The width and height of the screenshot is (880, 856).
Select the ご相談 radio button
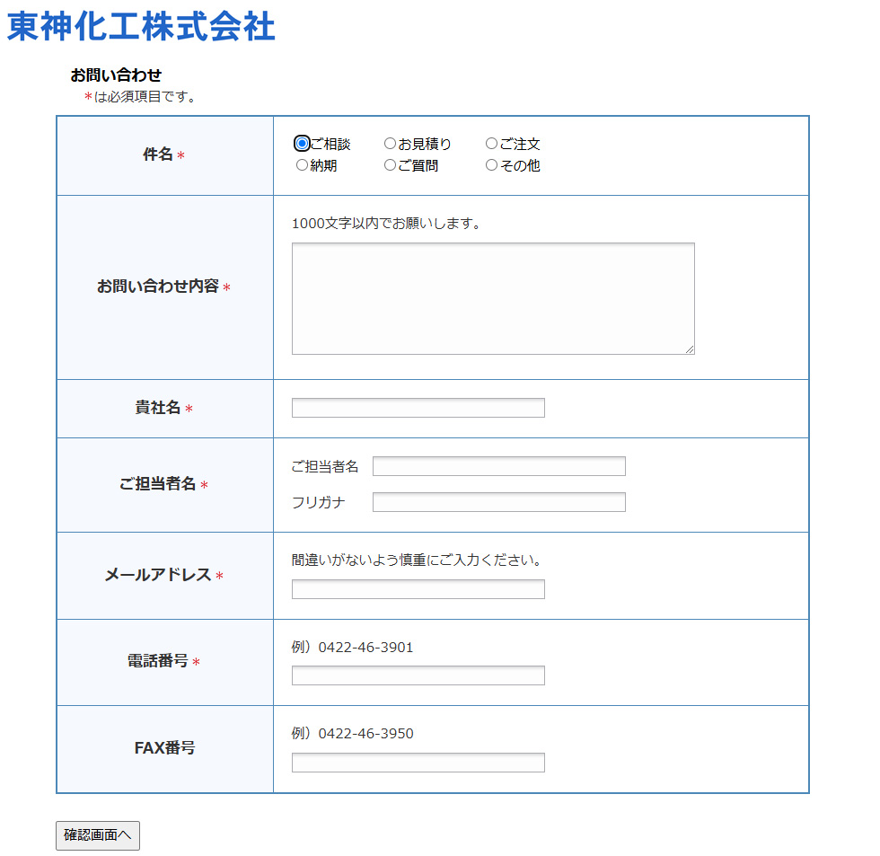pyautogui.click(x=302, y=144)
